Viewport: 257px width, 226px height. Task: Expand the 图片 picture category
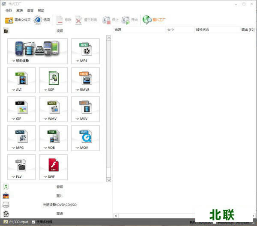[59, 196]
